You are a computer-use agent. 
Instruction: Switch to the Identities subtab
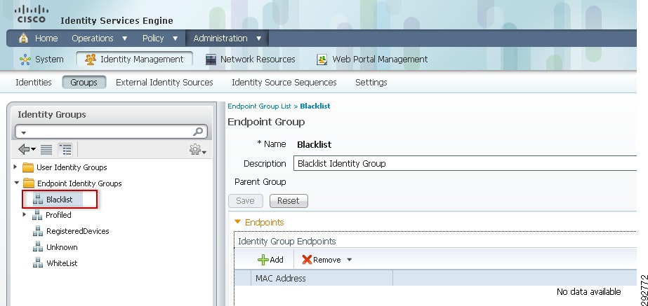click(x=34, y=83)
